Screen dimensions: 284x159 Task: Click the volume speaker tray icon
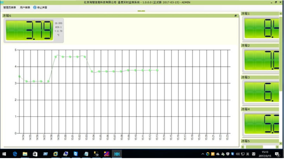238,154
